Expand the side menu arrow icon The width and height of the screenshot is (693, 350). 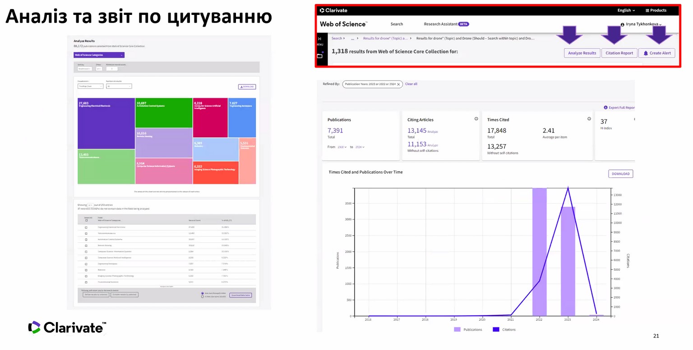[x=320, y=39]
